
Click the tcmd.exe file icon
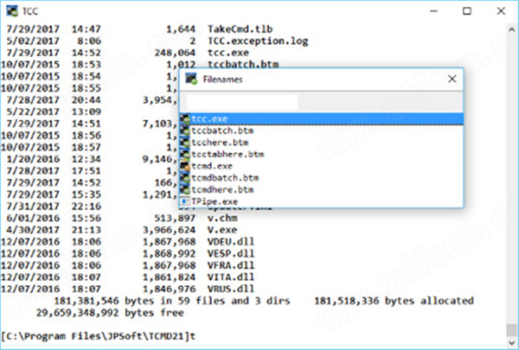(x=185, y=166)
